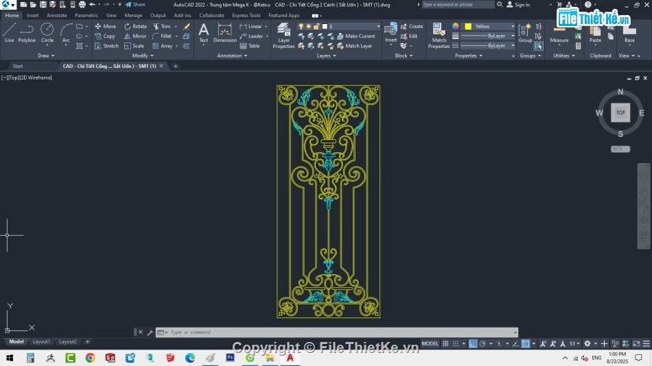Screen dimensions: 652x366
Task: Toggle ortho mode in status bar
Action: pos(473,343)
